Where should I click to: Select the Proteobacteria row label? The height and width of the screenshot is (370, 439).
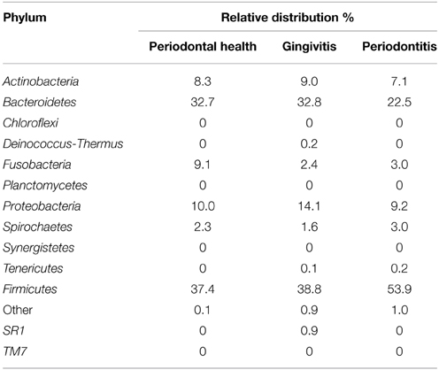[x=42, y=206]
